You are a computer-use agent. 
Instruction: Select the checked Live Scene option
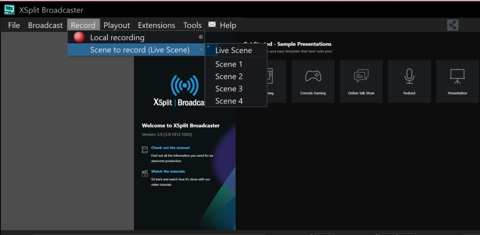pyautogui.click(x=236, y=51)
